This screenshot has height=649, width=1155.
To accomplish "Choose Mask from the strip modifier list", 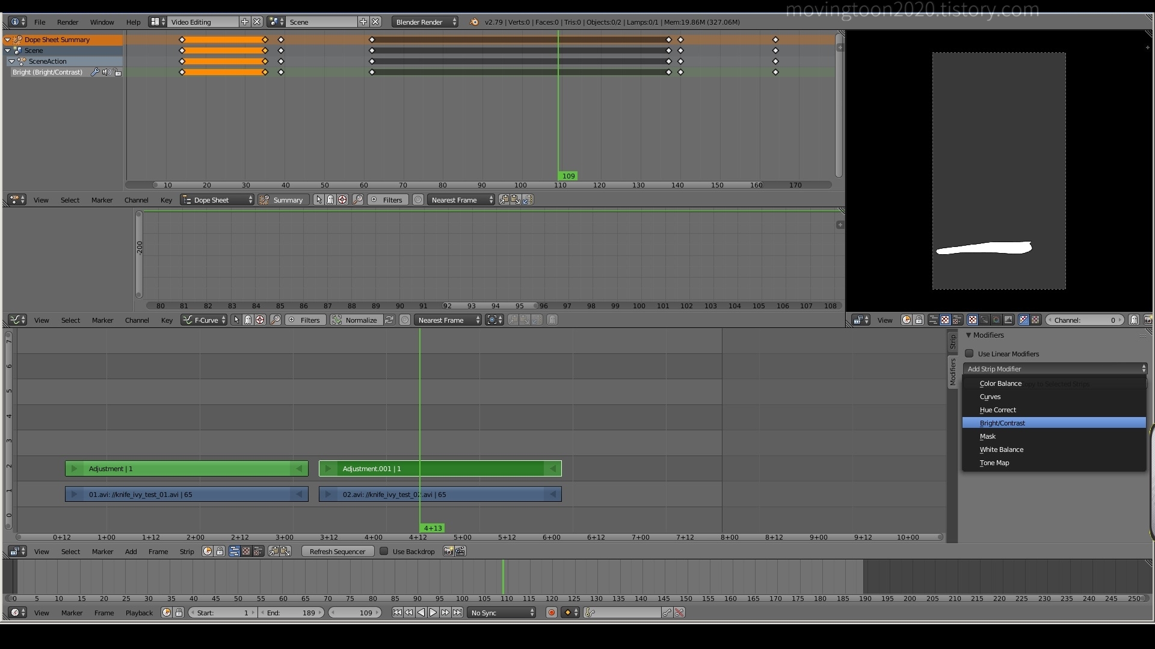I will (x=1054, y=436).
